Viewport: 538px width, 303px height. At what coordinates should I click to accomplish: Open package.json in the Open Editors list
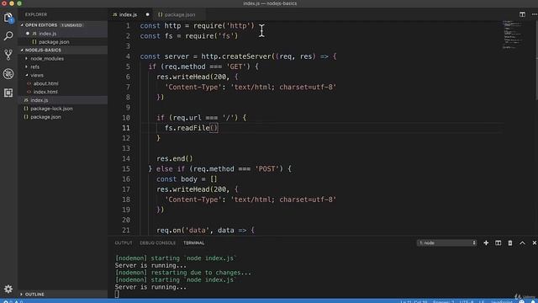point(63,42)
